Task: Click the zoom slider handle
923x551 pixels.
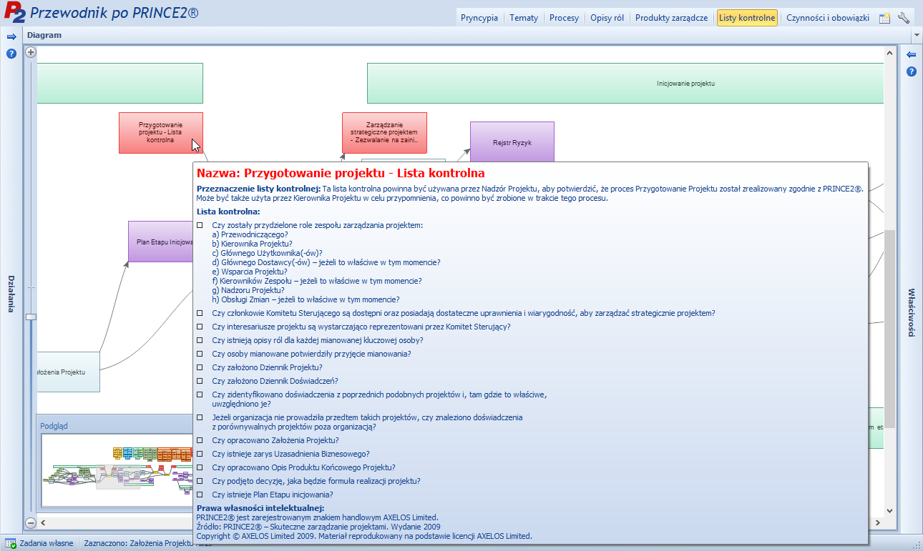Action: tap(31, 317)
